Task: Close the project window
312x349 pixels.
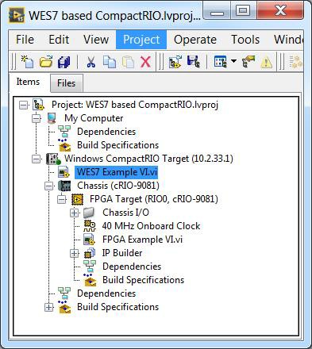Action: tap(279, 11)
